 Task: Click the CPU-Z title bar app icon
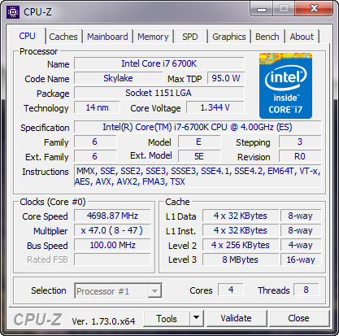click(x=13, y=12)
